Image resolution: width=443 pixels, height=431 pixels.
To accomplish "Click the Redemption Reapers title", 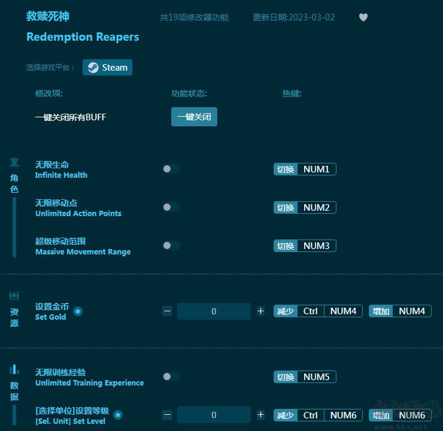I will (x=83, y=37).
